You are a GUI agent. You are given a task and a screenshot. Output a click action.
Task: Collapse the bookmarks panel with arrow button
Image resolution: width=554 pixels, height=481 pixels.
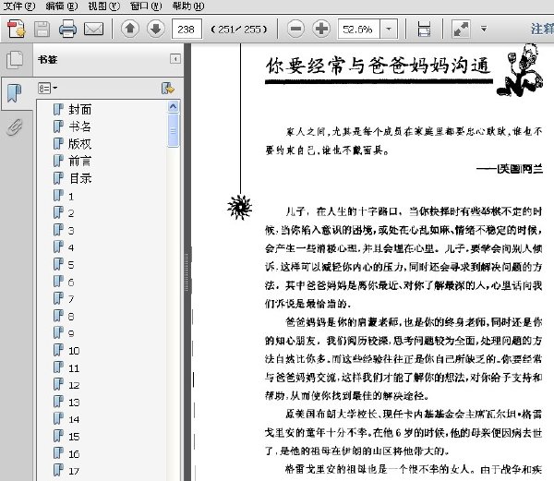[x=175, y=58]
